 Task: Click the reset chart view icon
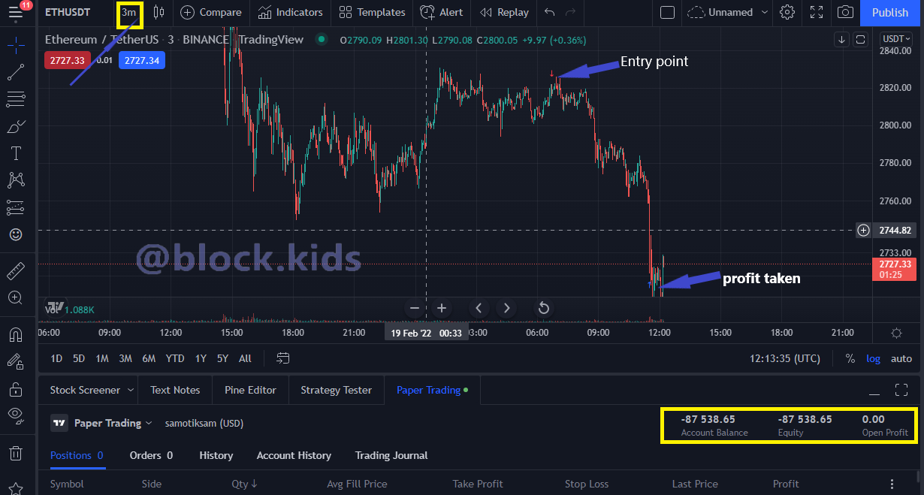tap(543, 308)
